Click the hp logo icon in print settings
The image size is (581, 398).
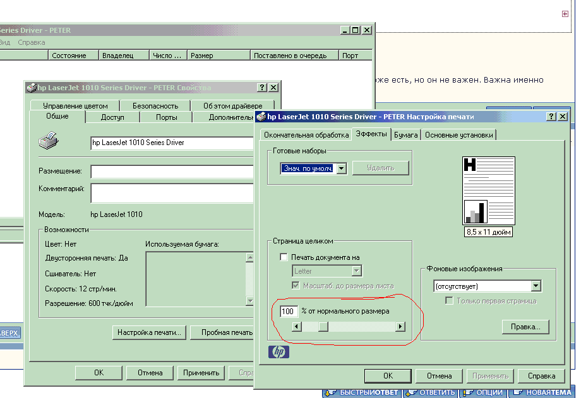(279, 351)
